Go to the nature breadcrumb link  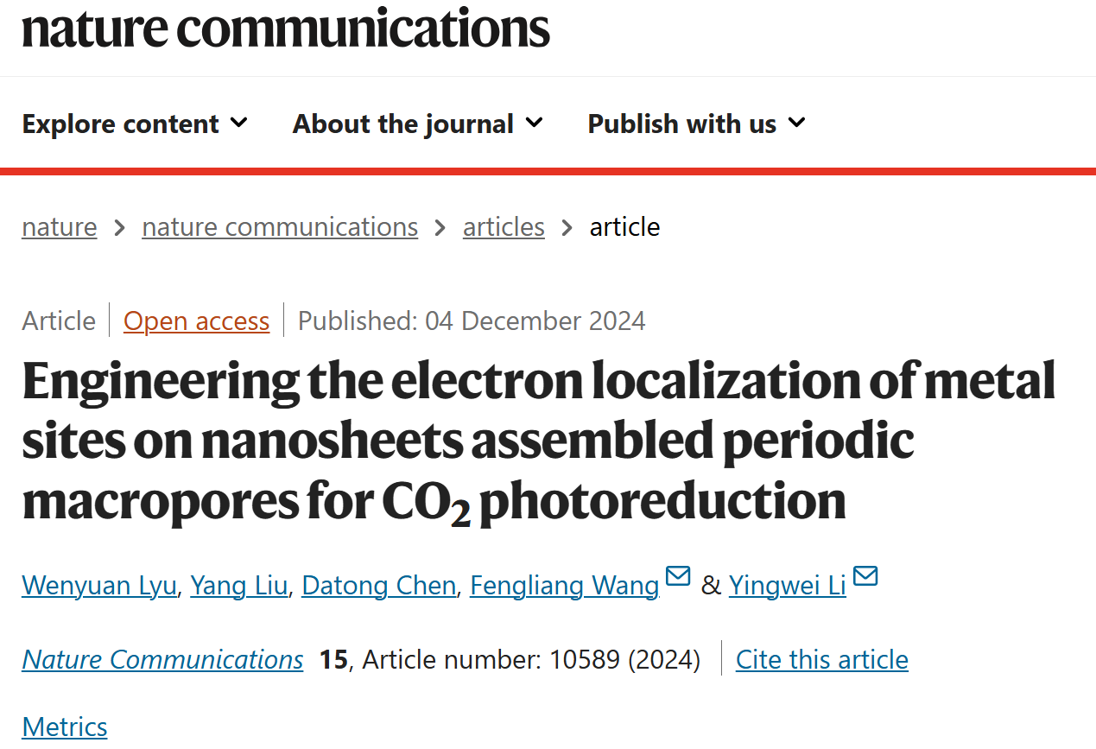tap(60, 227)
